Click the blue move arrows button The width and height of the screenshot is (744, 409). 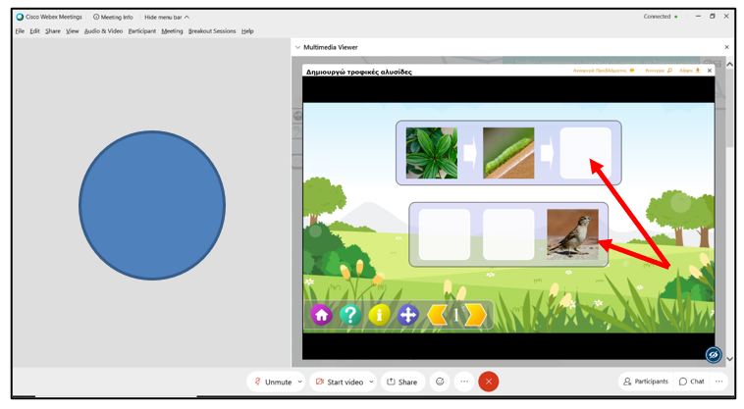[408, 315]
